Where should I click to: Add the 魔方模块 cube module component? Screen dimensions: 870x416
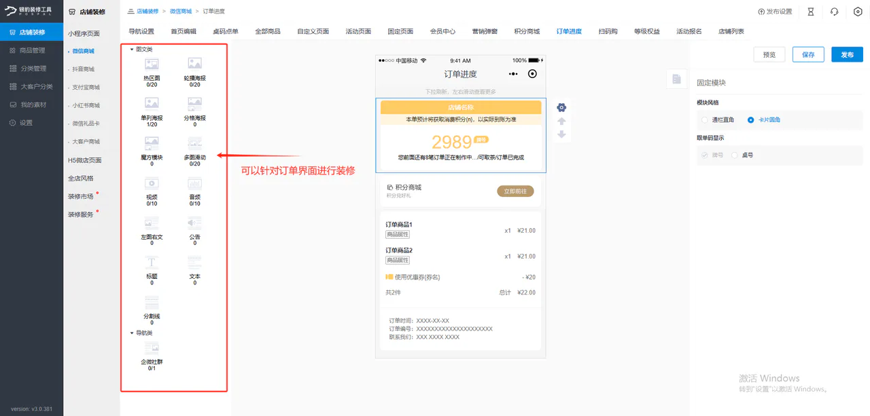tap(152, 150)
